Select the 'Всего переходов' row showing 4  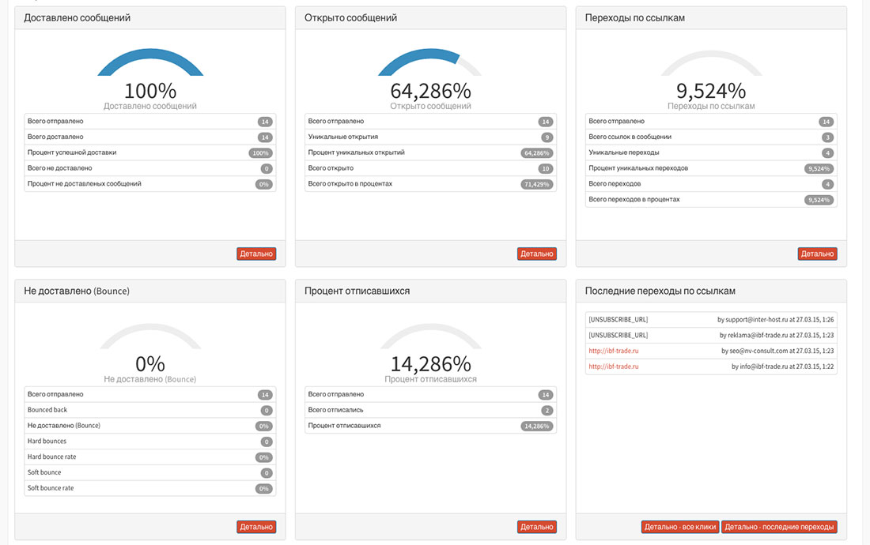[711, 183]
